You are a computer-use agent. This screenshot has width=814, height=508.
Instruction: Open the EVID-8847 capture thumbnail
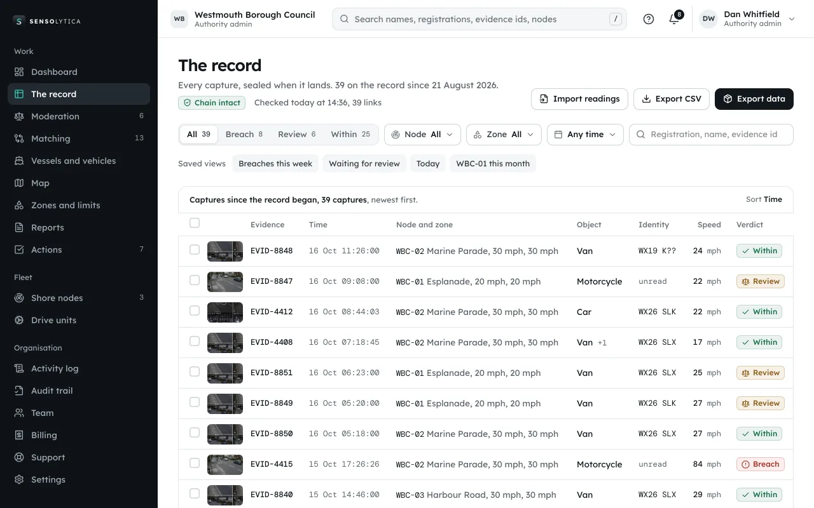pyautogui.click(x=225, y=281)
